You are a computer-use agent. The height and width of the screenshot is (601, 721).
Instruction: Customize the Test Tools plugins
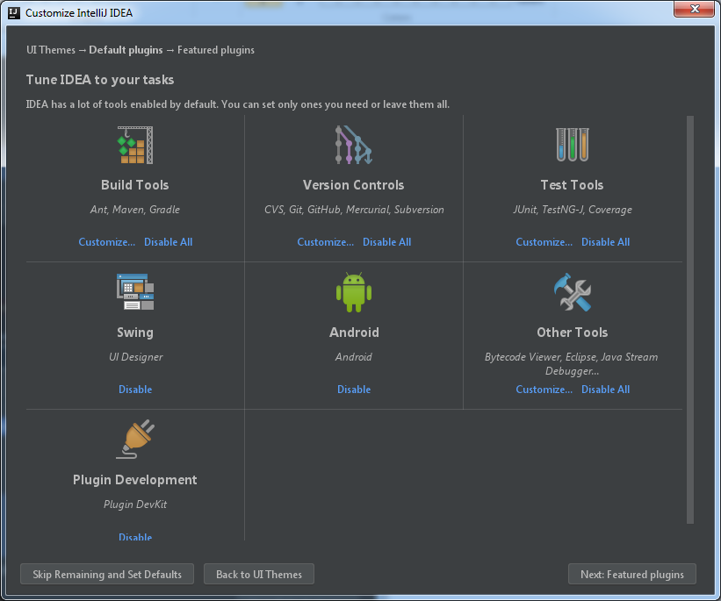[x=544, y=242]
